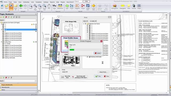Open the Segment takeoff dropdown
The height and width of the screenshot is (96, 171).
click(x=77, y=10)
